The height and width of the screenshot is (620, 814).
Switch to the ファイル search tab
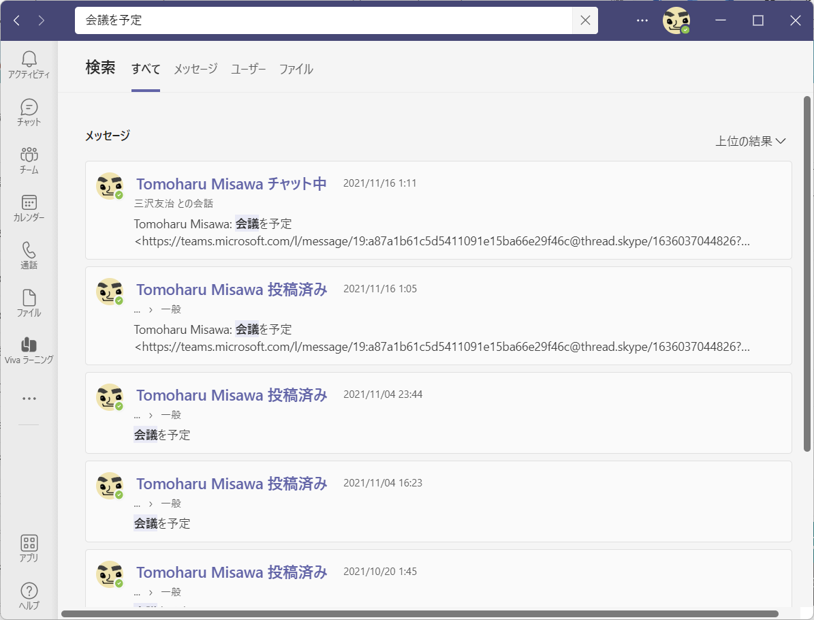[296, 69]
